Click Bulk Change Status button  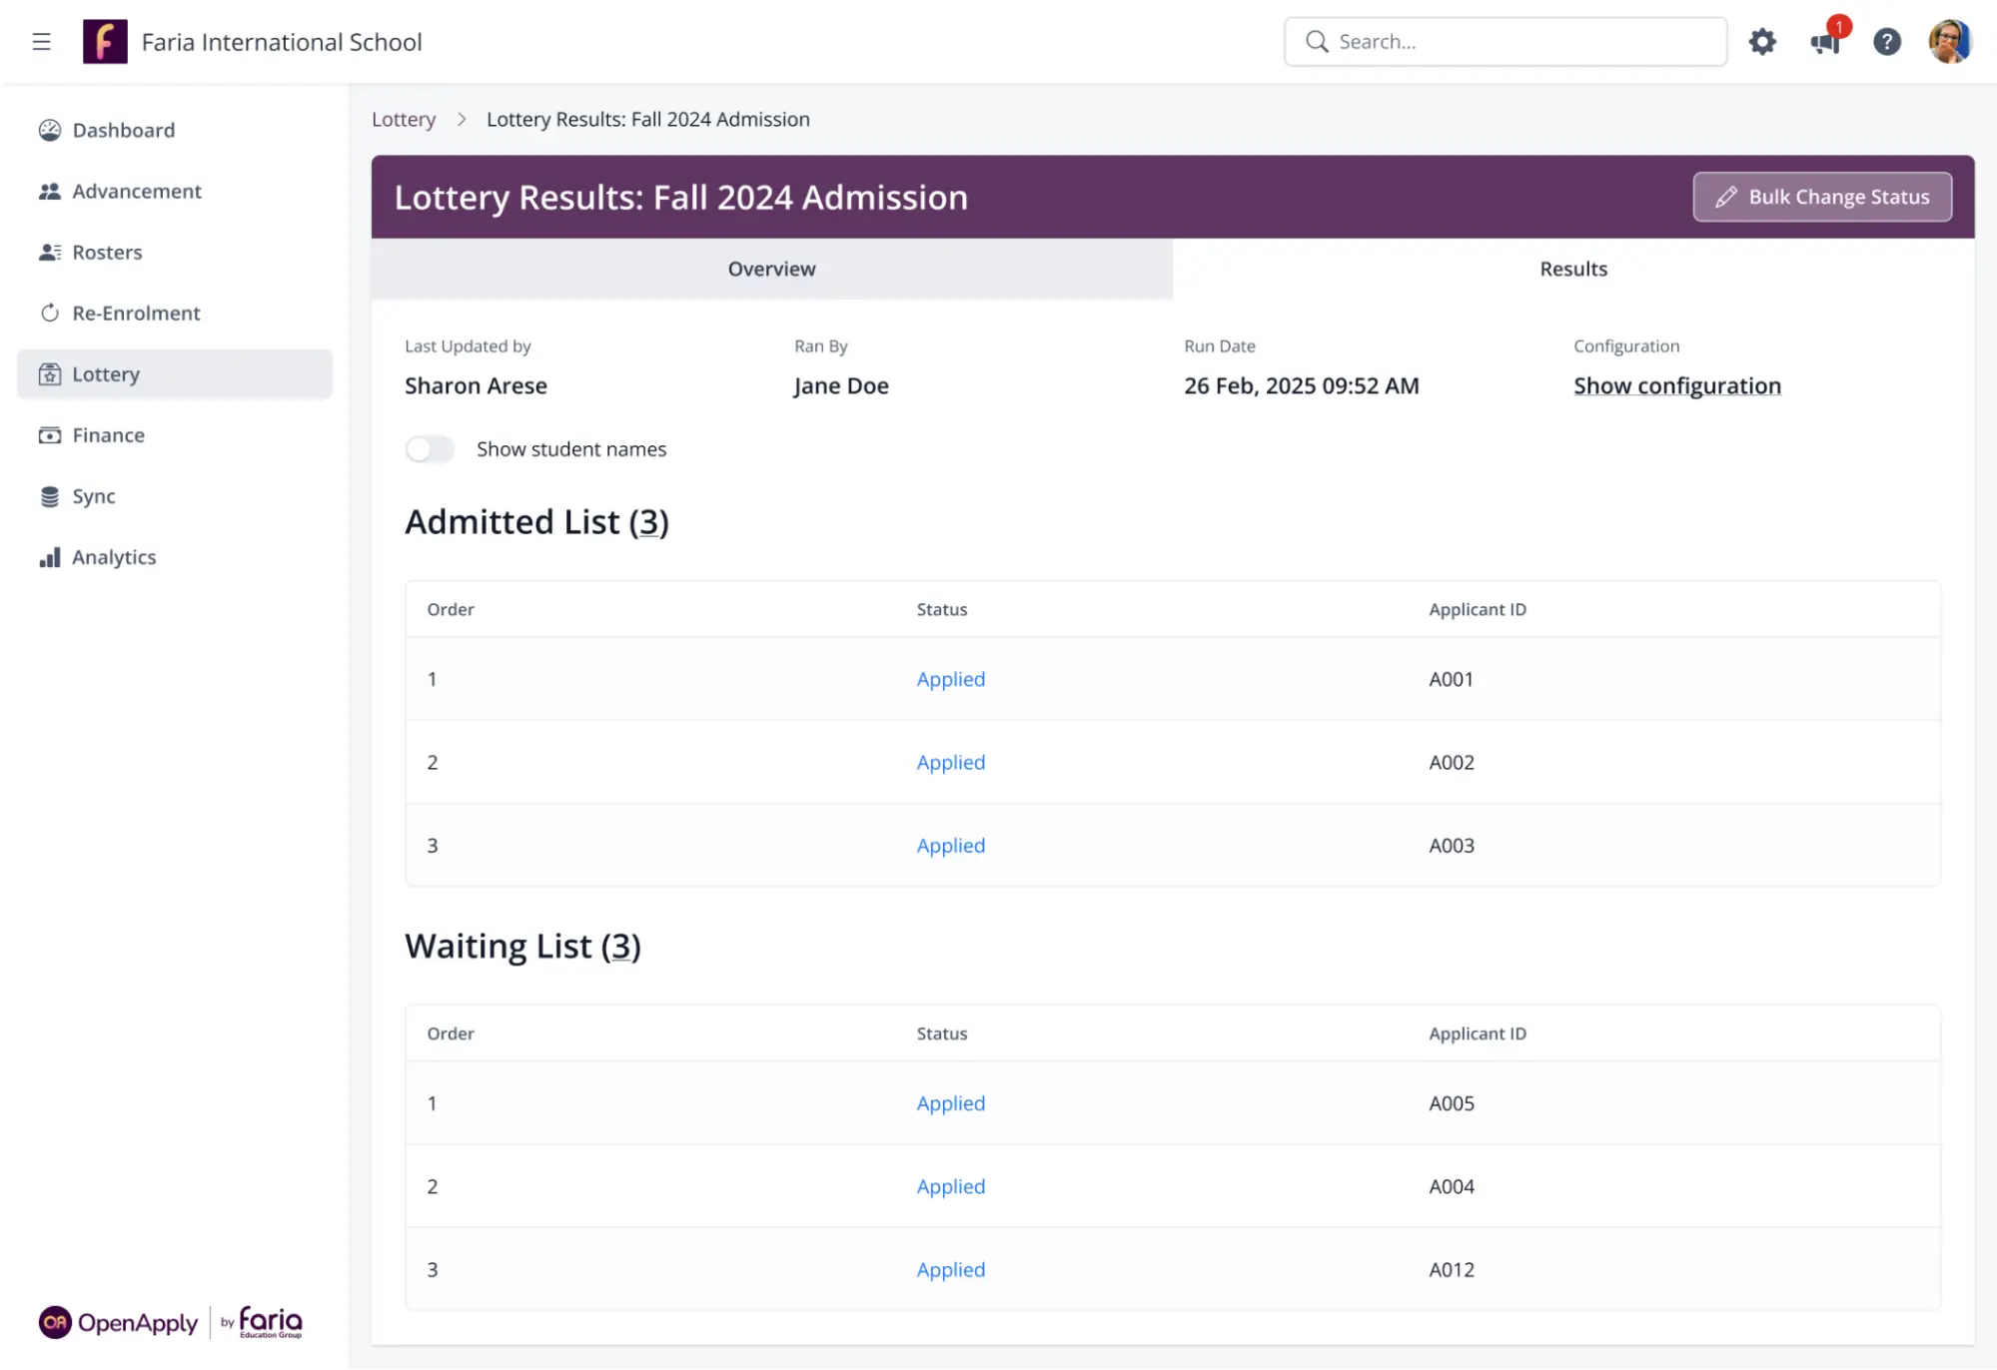tap(1822, 197)
